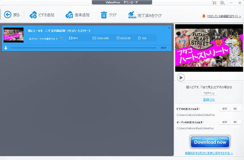Screen dimensions: 244x160
Task: Minimize the VideoProc window
Action: [231, 3]
